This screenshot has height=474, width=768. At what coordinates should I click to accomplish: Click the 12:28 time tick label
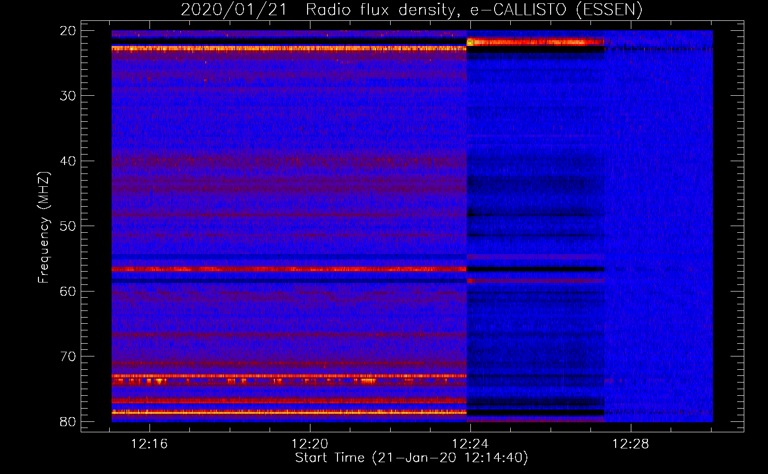point(631,444)
